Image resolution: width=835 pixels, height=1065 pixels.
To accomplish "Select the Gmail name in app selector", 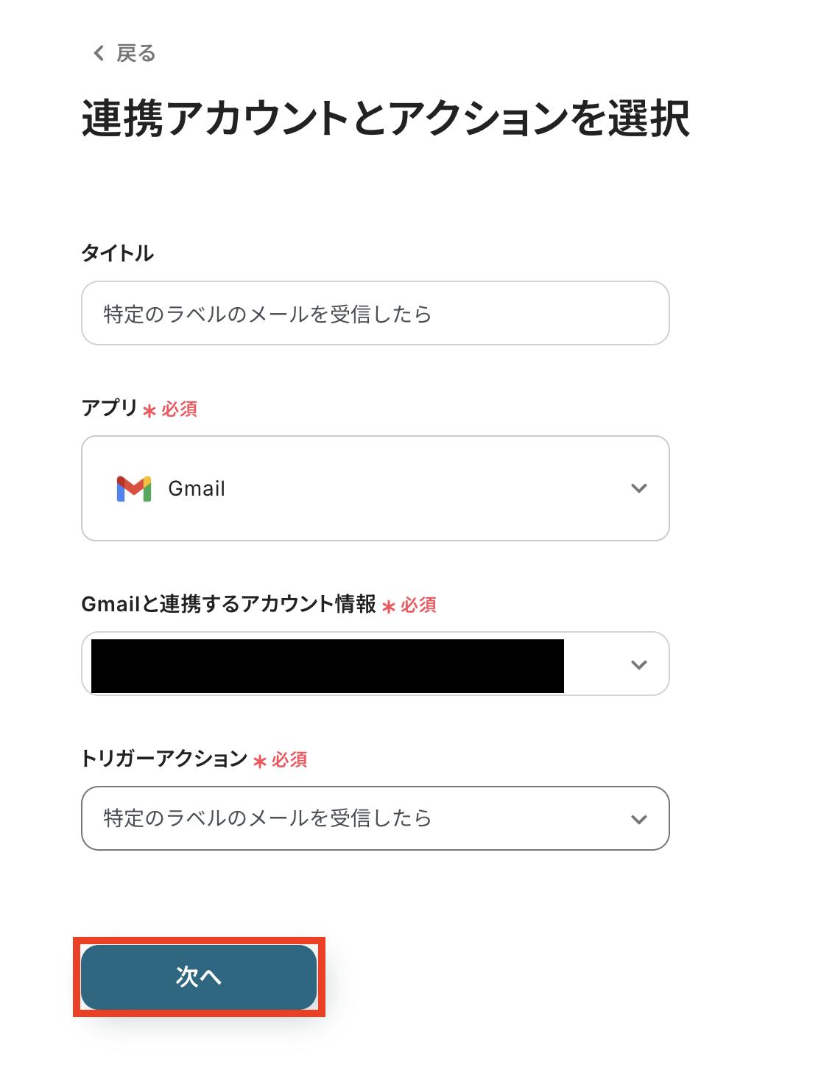I will point(197,488).
